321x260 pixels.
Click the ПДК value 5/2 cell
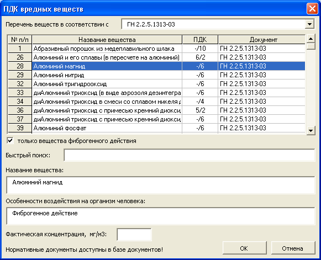coord(200,110)
